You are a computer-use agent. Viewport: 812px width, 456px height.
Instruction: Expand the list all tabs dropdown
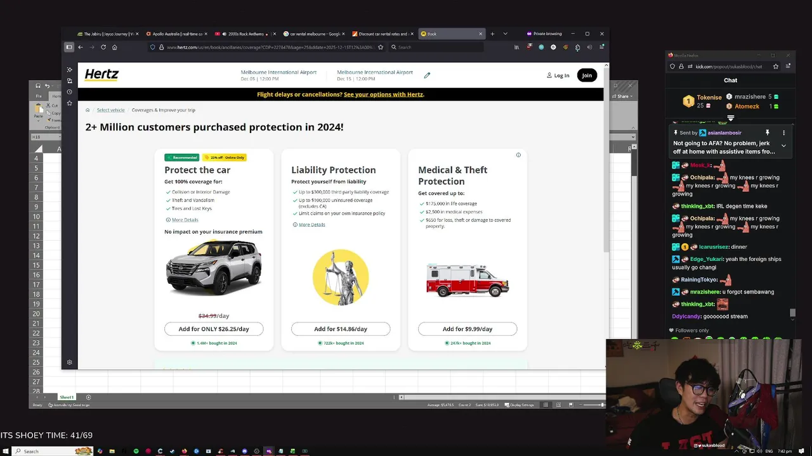(505, 34)
